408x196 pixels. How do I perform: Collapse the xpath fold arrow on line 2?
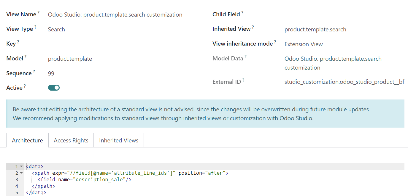[21, 173]
